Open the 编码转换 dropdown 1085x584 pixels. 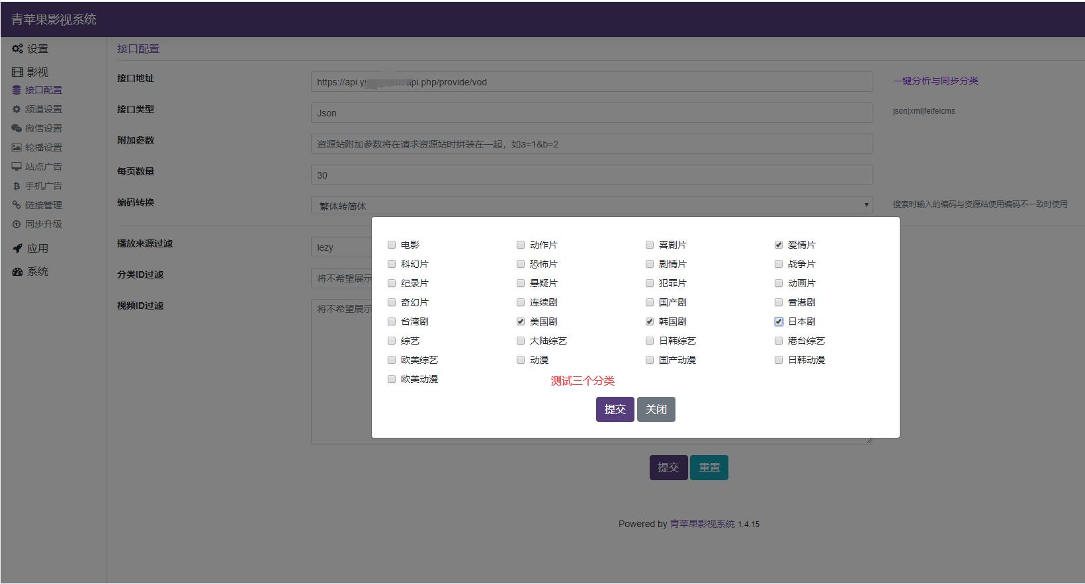pyautogui.click(x=591, y=206)
